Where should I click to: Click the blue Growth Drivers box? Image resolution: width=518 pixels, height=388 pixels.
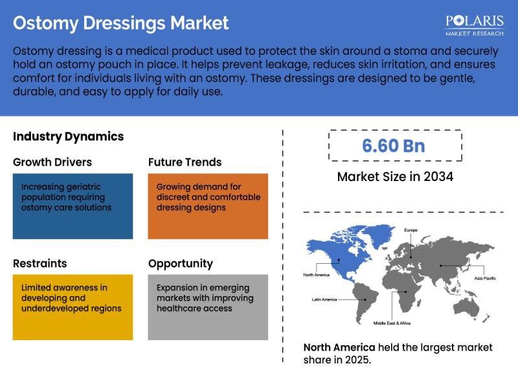[73, 206]
